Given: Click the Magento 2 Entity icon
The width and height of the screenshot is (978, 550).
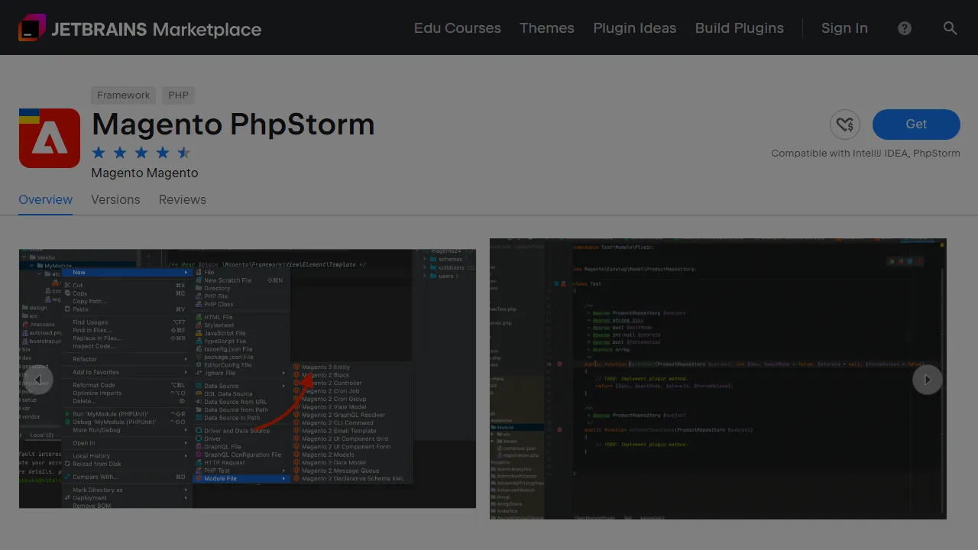Looking at the screenshot, I should (x=296, y=367).
